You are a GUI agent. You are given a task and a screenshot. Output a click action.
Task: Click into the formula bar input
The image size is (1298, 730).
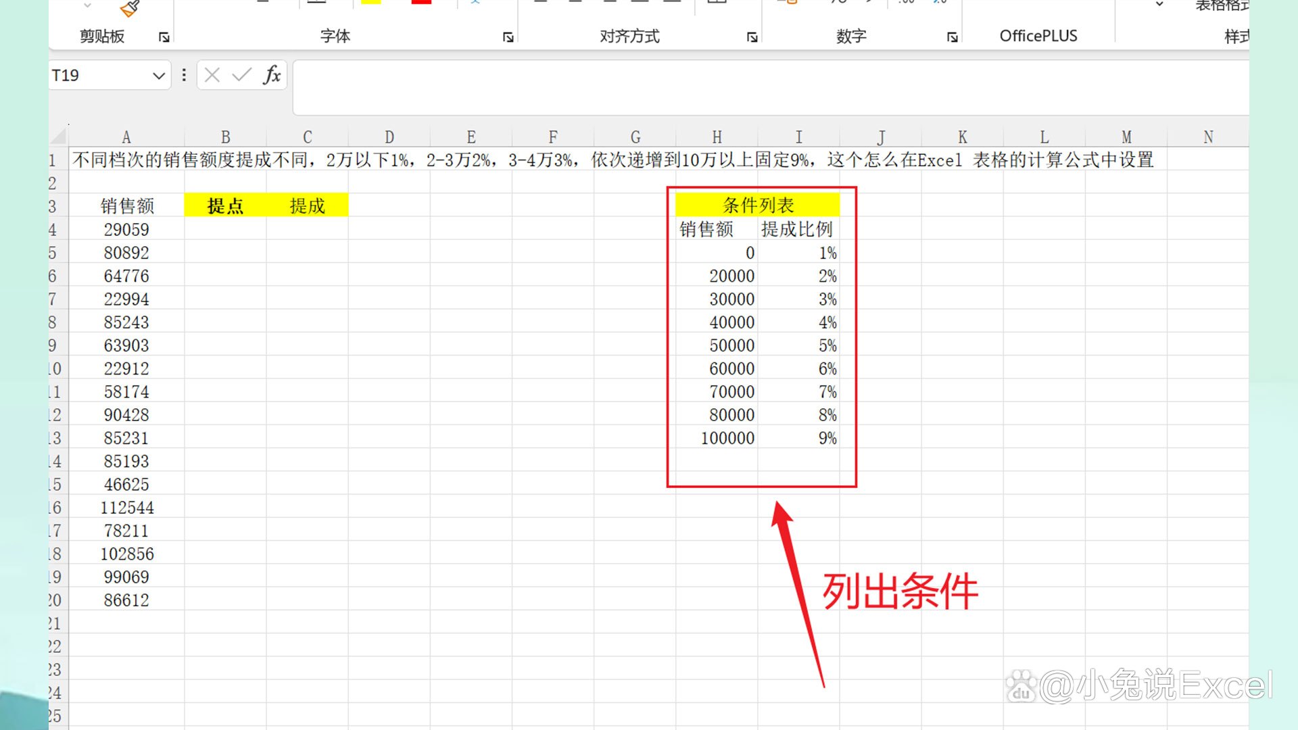pos(771,87)
